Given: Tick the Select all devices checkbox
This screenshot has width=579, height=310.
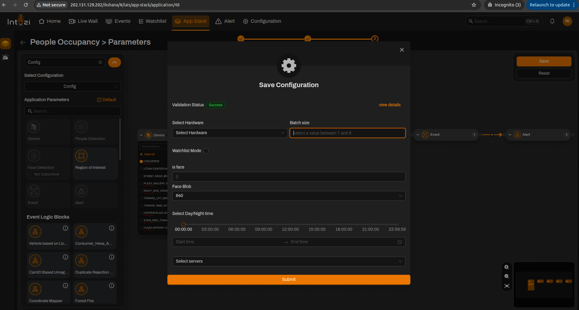Looking at the screenshot, I should click(x=141, y=154).
